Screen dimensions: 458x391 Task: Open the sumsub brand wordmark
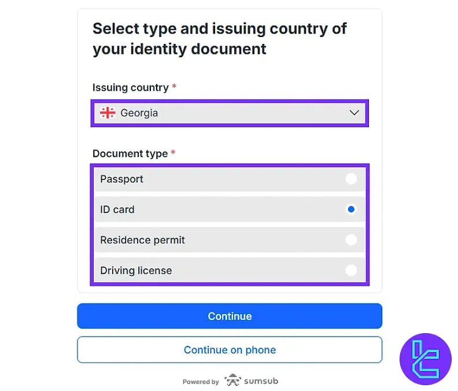coord(261,381)
